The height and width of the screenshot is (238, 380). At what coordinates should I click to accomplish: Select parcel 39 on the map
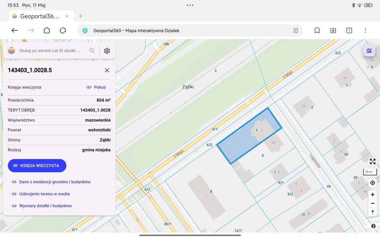click(355, 177)
